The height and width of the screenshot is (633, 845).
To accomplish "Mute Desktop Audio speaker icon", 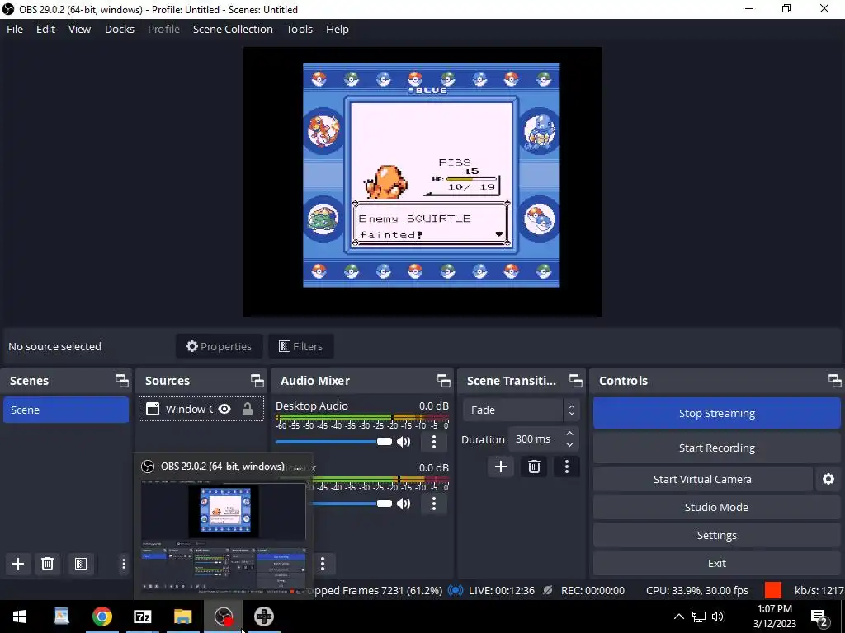I will pos(404,442).
